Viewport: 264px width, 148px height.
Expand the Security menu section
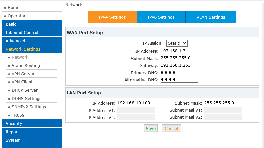(x=32, y=124)
